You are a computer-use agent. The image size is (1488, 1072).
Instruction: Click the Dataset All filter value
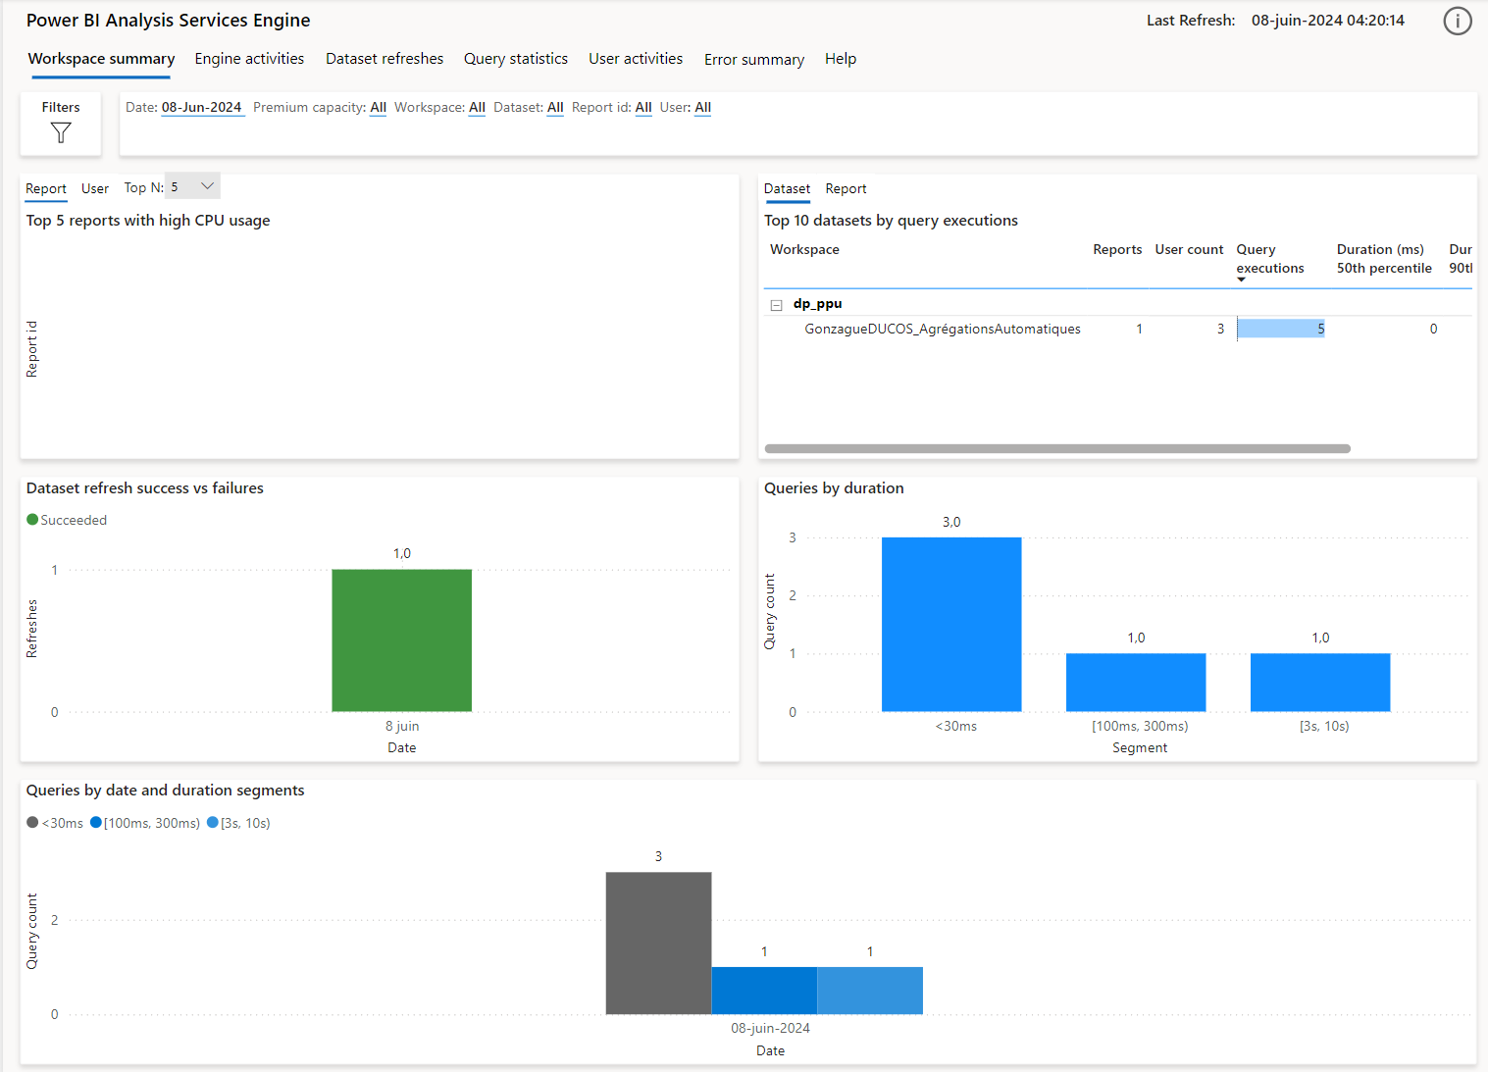[555, 108]
